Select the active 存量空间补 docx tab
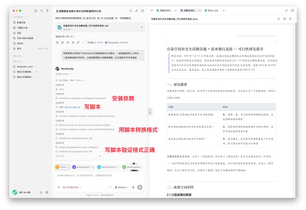The image size is (306, 210). click(188, 10)
